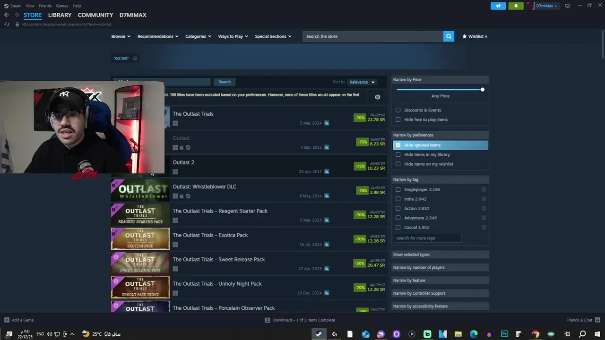Tick the Action tag checkbox
Viewport: 605px width, 340px height.
[x=398, y=208]
